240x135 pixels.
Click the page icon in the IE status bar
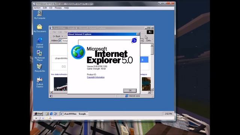(x=51, y=96)
